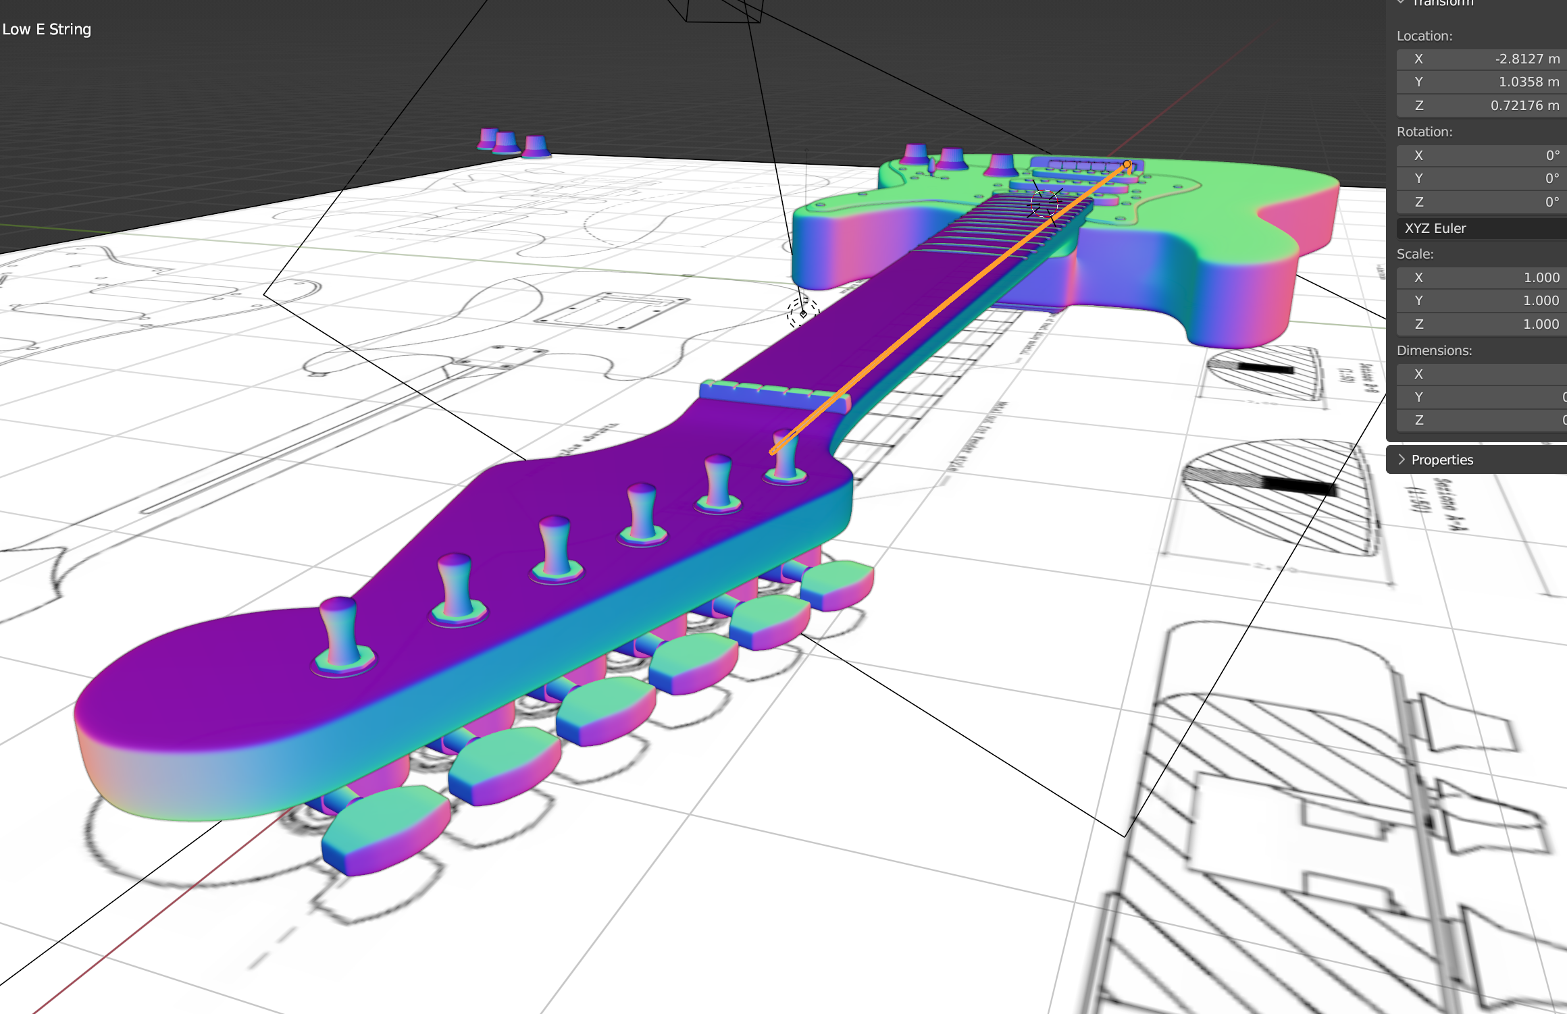Viewport: 1567px width, 1014px height.
Task: Expand the Properties panel
Action: [x=1441, y=460]
